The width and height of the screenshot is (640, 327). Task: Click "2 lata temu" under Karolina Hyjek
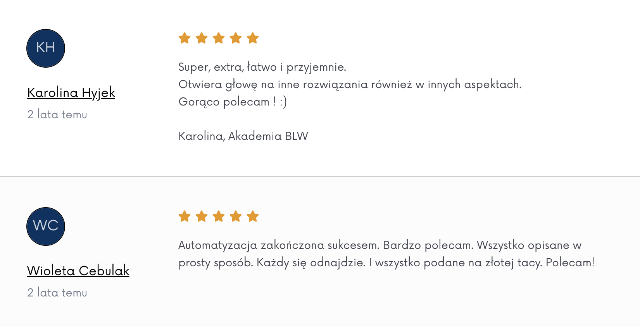57,115
